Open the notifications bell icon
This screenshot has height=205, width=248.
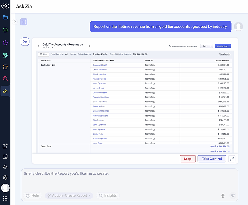coord(5,167)
